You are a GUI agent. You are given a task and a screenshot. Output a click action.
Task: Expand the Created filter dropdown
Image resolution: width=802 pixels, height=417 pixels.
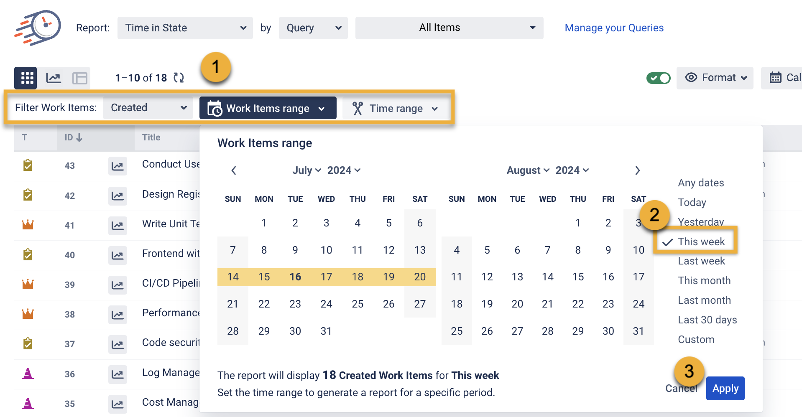pyautogui.click(x=148, y=108)
